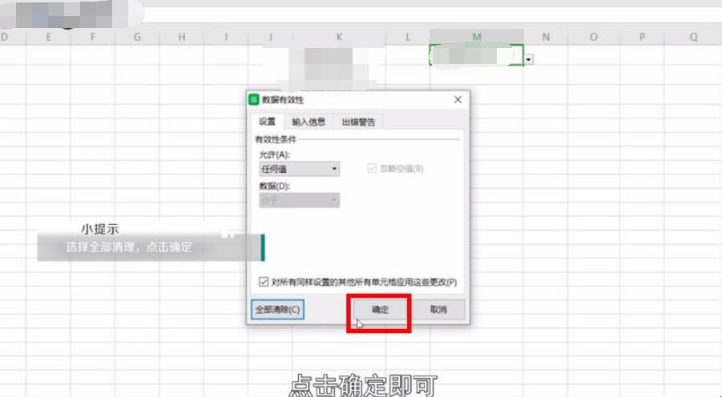This screenshot has width=722, height=397.
Task: Uncheck apply changes to all same-setting cells
Action: (x=264, y=282)
